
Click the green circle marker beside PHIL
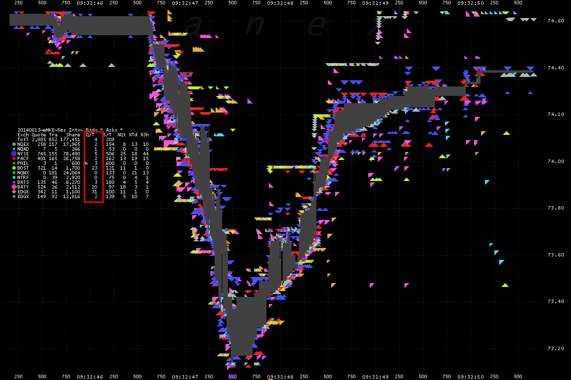[x=14, y=163]
